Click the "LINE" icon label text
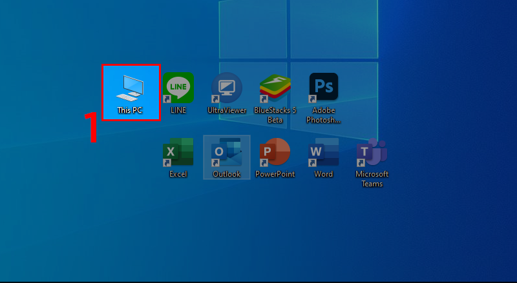The height and width of the screenshot is (283, 517). pos(178,110)
